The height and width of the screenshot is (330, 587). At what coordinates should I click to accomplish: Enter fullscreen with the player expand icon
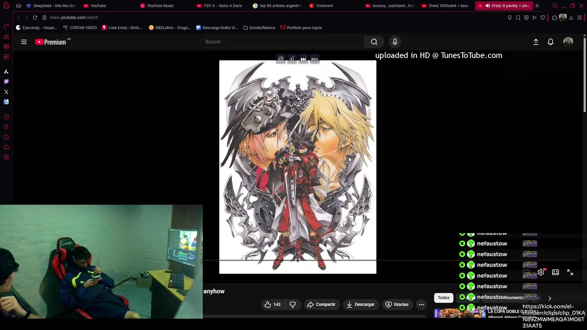tap(570, 272)
